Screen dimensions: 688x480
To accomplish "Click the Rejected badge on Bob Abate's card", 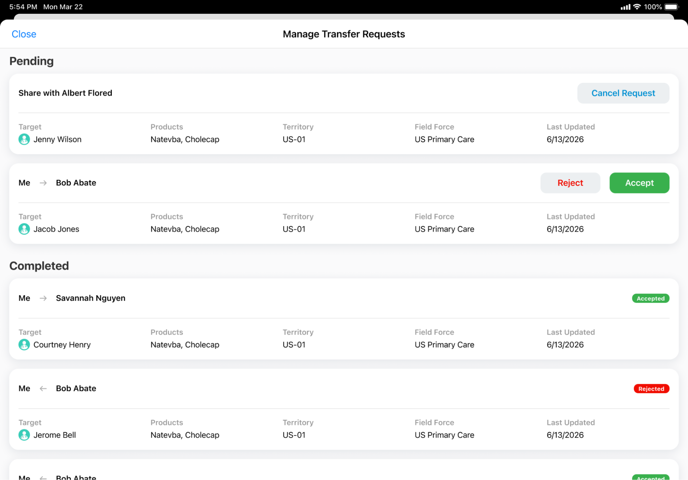I will [x=651, y=389].
